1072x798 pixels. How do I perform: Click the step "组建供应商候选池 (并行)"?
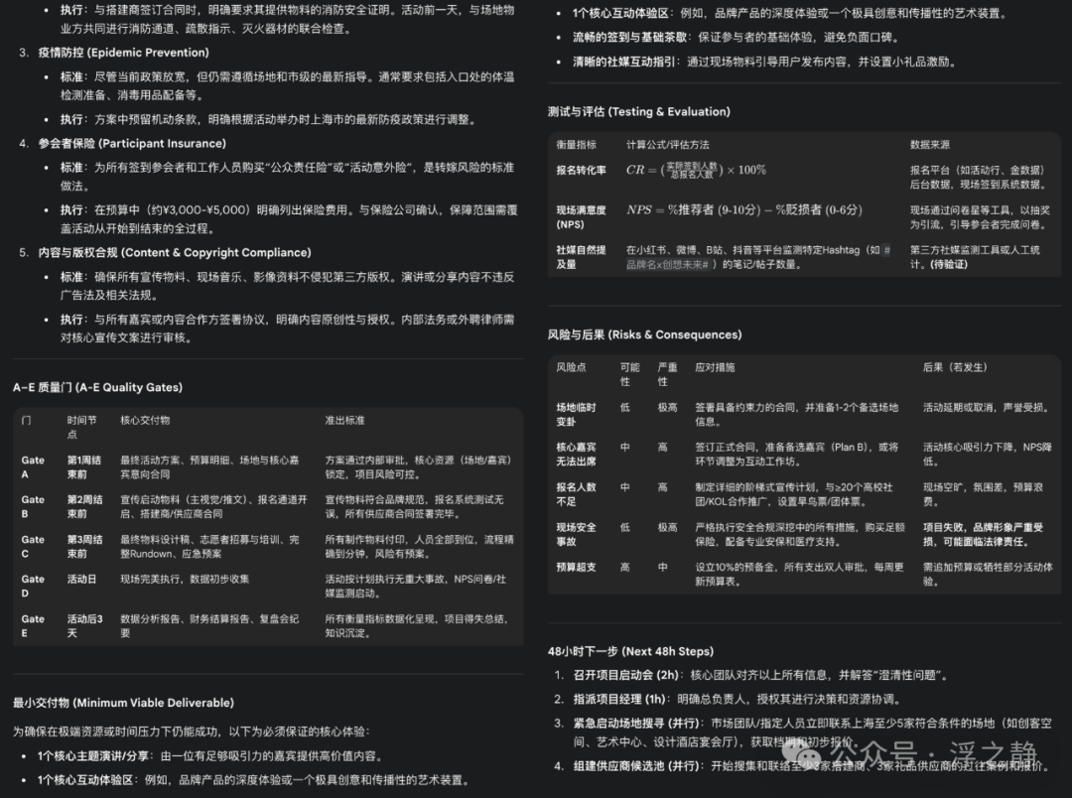[x=637, y=766]
